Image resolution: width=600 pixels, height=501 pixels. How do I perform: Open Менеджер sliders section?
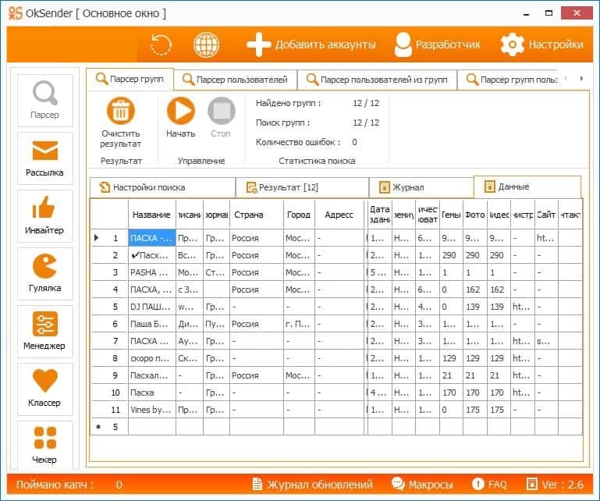[x=45, y=332]
